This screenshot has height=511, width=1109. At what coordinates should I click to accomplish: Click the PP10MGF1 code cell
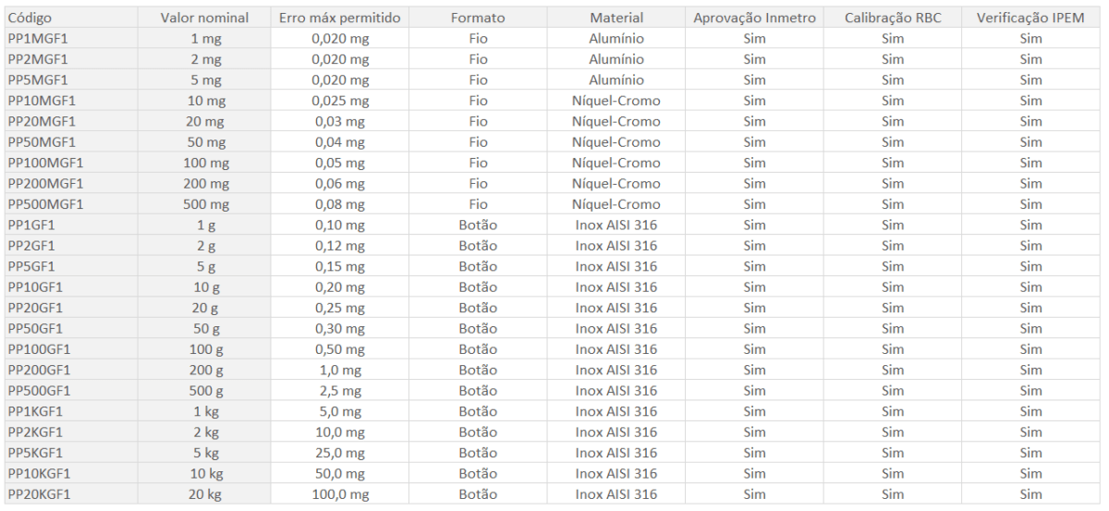(42, 101)
